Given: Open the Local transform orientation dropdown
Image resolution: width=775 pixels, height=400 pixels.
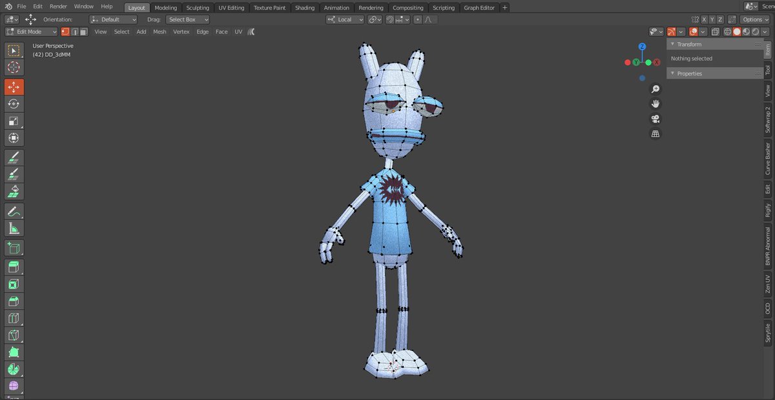Looking at the screenshot, I should point(346,19).
